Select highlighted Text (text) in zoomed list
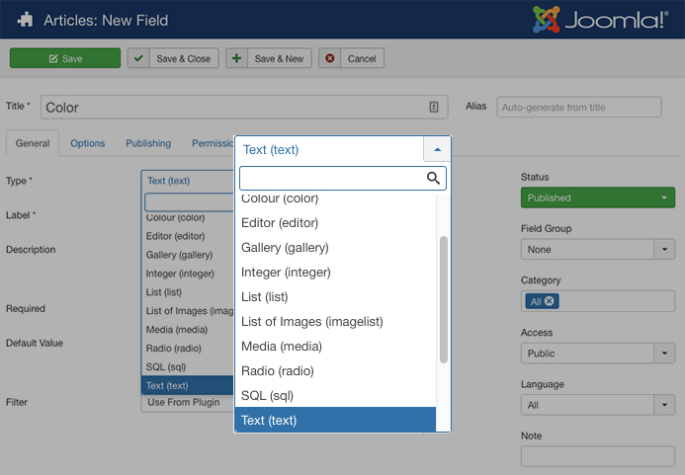This screenshot has height=475, width=685. click(x=335, y=420)
